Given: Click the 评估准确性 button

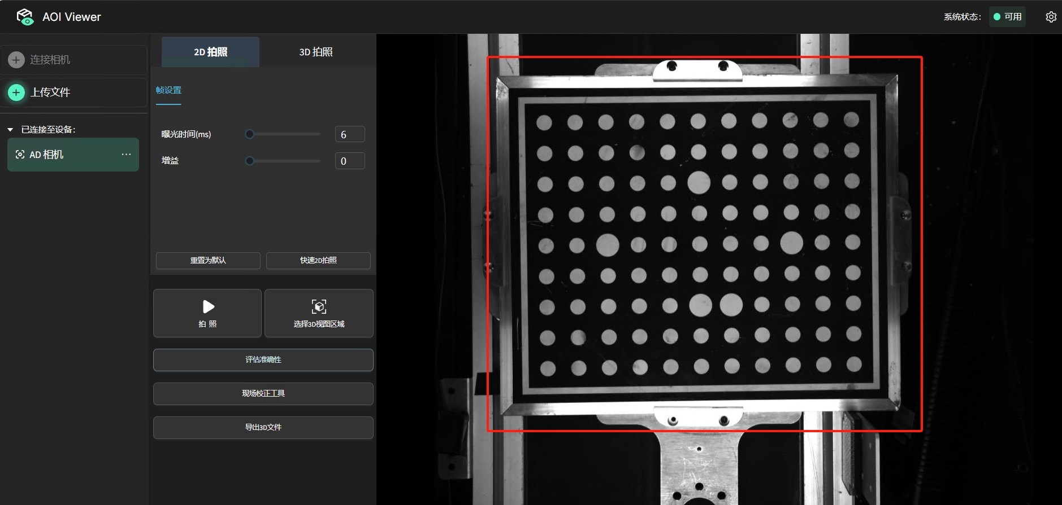Looking at the screenshot, I should click(x=263, y=360).
